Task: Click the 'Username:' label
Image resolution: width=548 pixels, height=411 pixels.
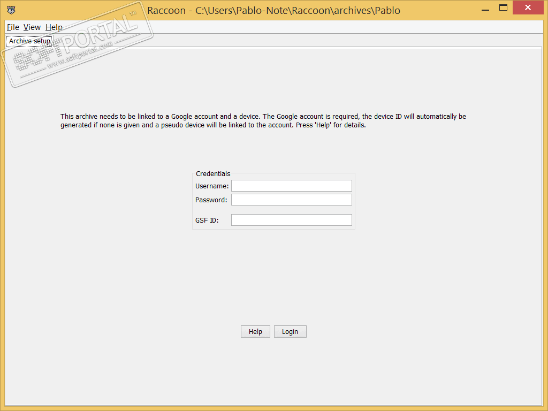Action: 212,186
